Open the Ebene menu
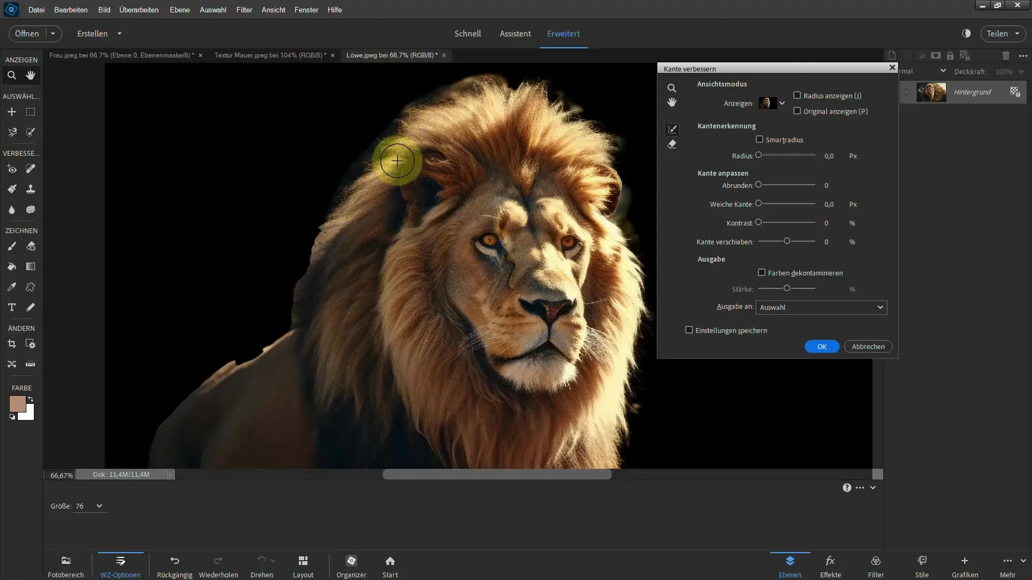Screen dimensions: 1032x580 [x=180, y=10]
